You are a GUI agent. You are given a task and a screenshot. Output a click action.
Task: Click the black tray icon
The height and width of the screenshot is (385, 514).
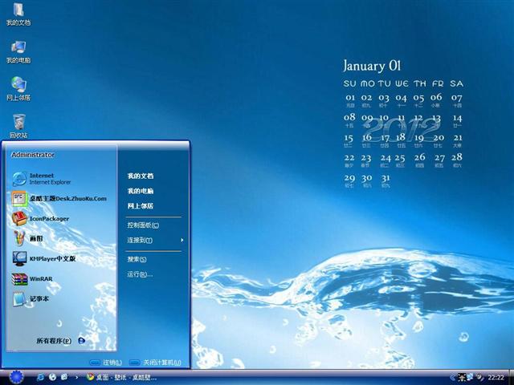pos(462,378)
